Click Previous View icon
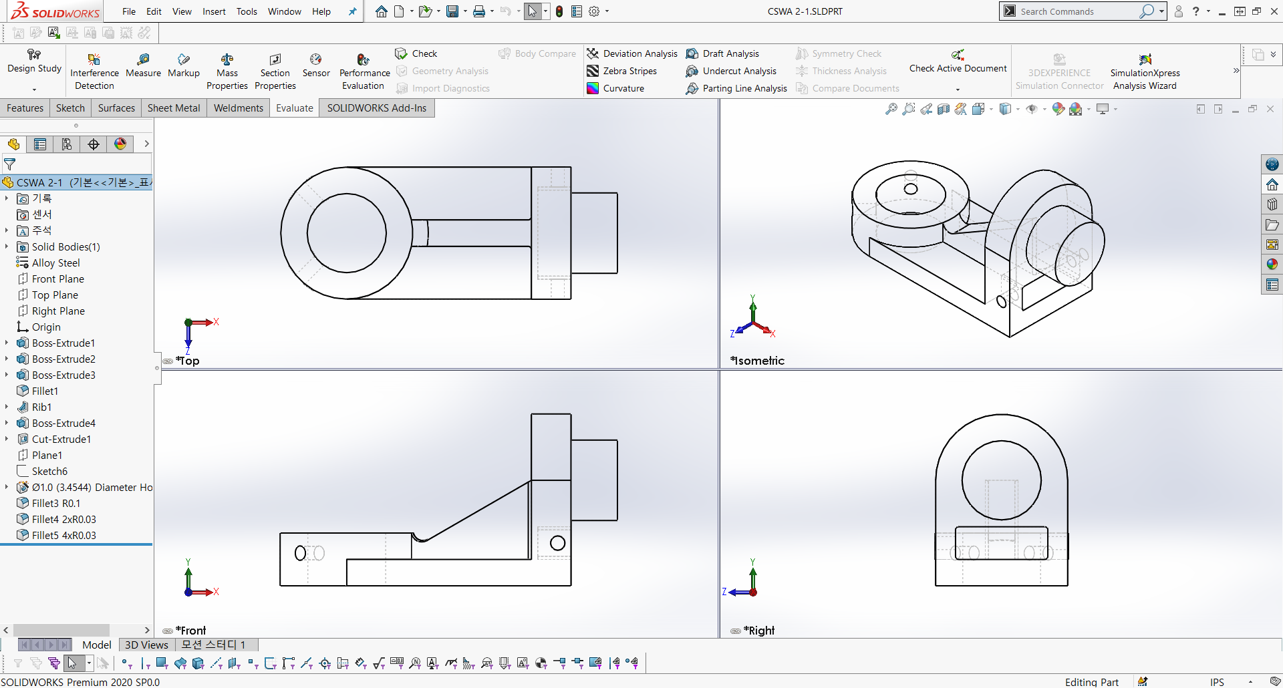Screen dimensions: 1283x688 (x=926, y=109)
